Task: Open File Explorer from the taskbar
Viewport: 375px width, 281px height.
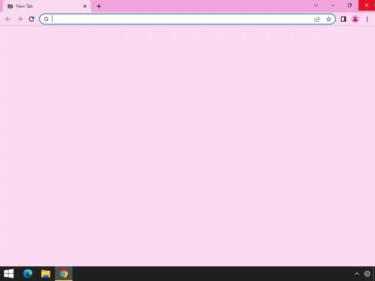Action: pyautogui.click(x=46, y=274)
